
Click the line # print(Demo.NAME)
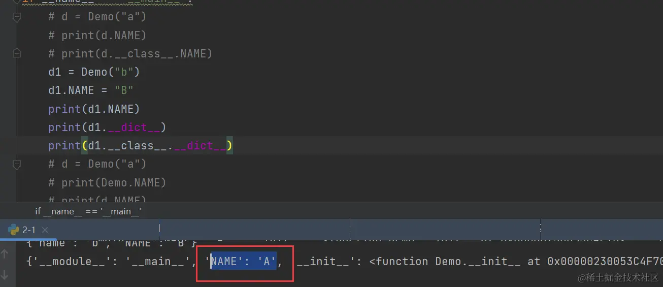pyautogui.click(x=107, y=182)
